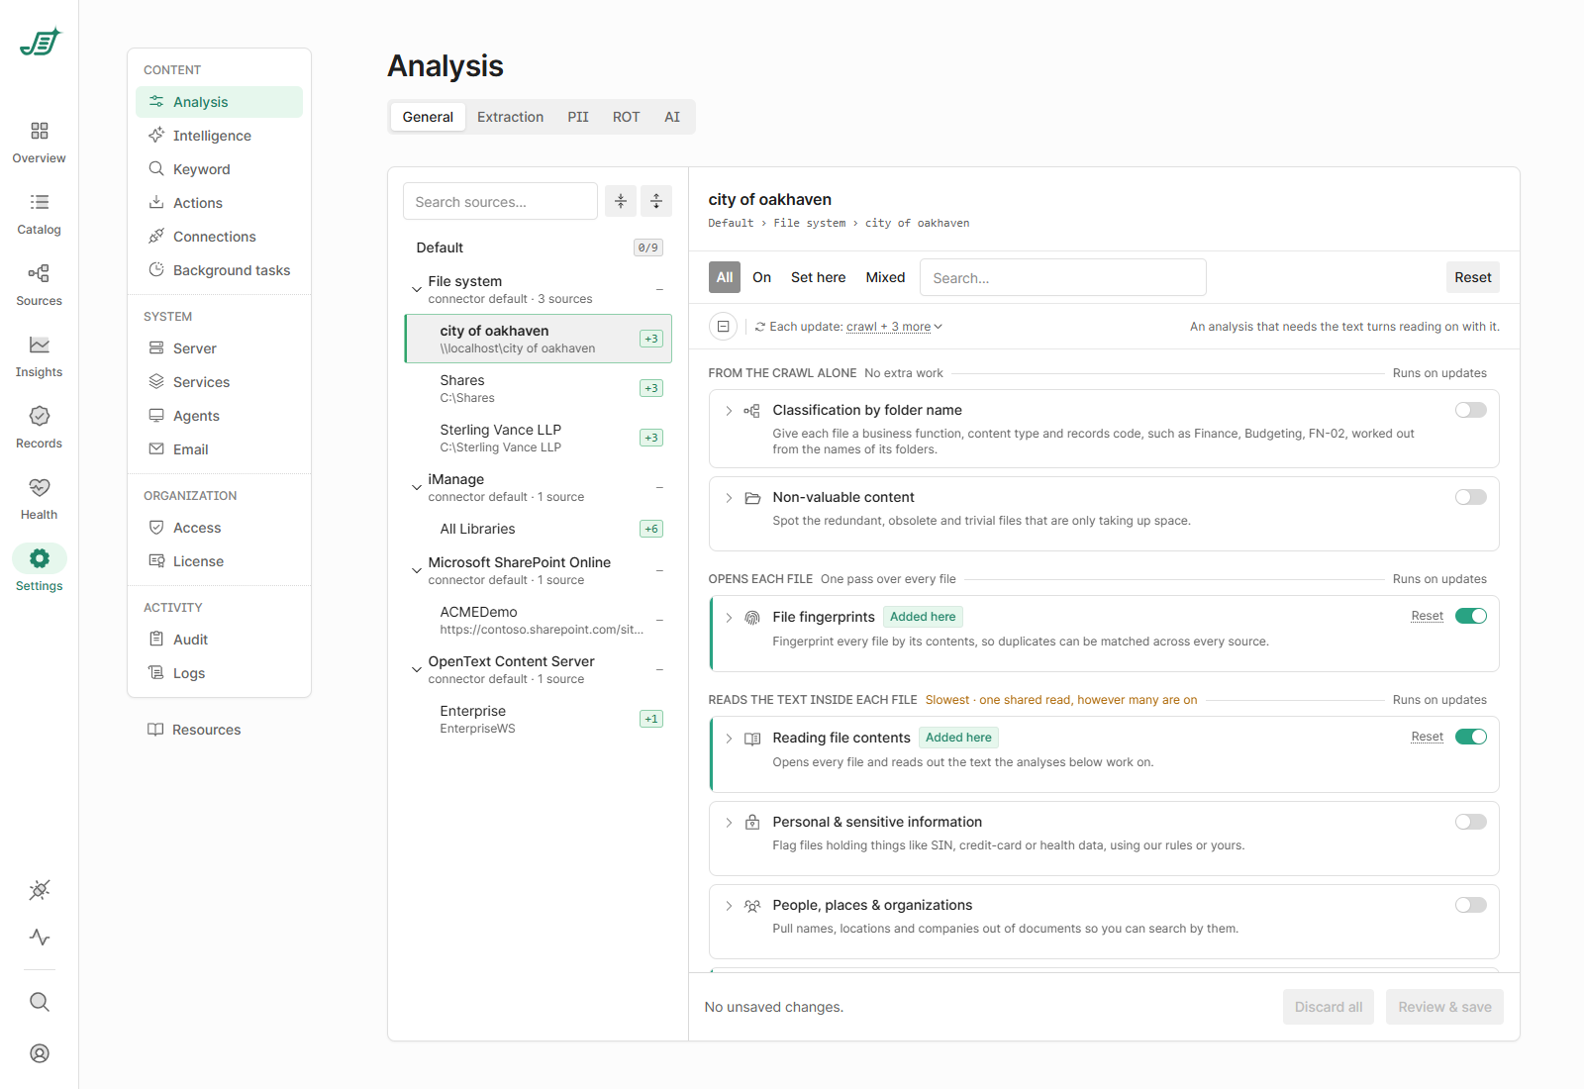Collapse OpenText Content Server group
The image size is (1584, 1089).
pos(417,669)
